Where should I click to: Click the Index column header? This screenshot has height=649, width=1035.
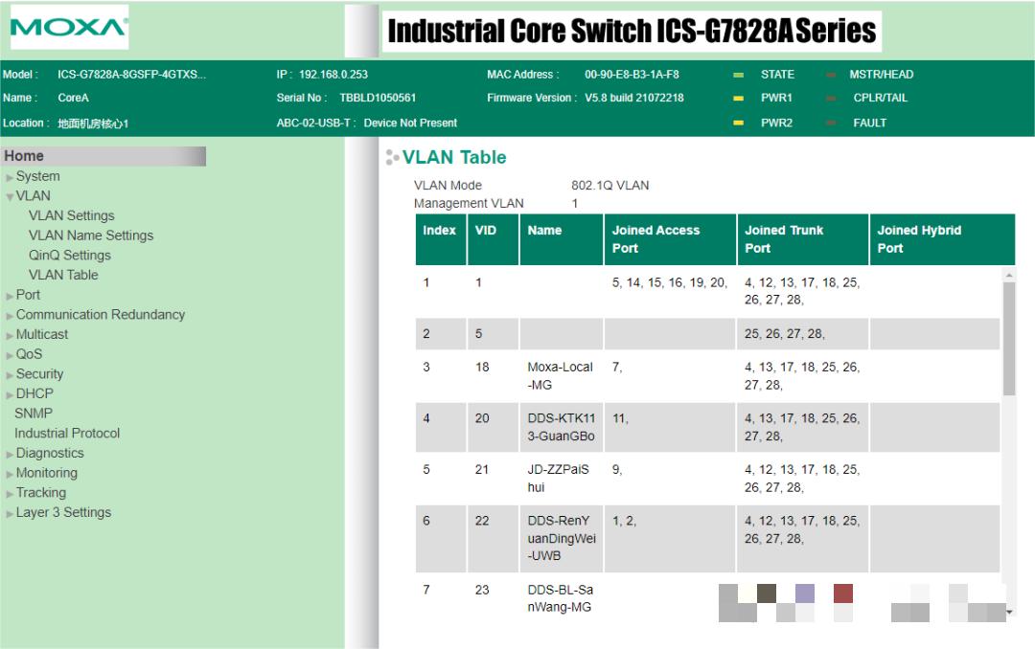point(440,239)
